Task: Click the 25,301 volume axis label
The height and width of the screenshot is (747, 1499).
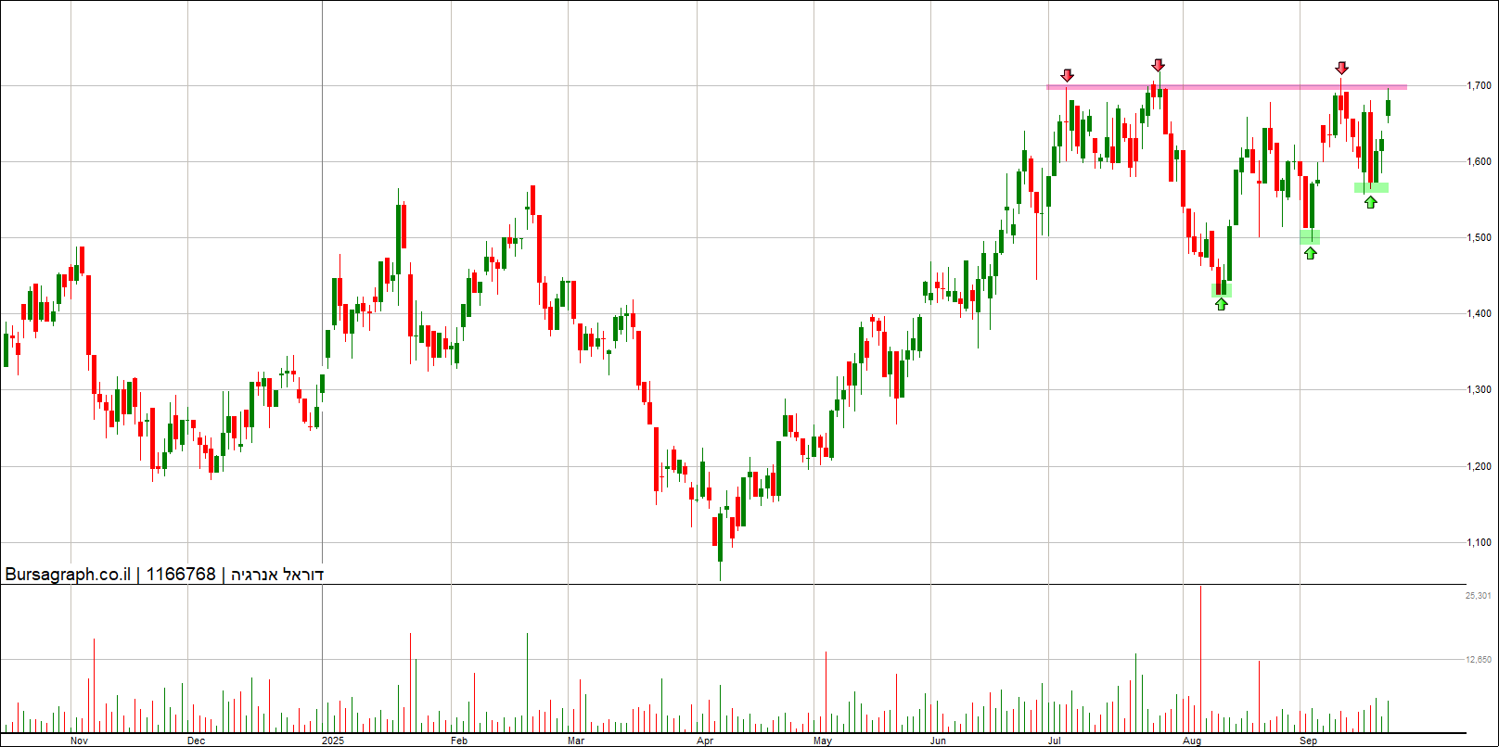Action: (x=1479, y=595)
